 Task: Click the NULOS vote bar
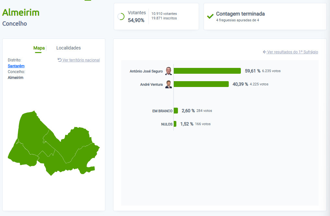[x=175, y=124]
